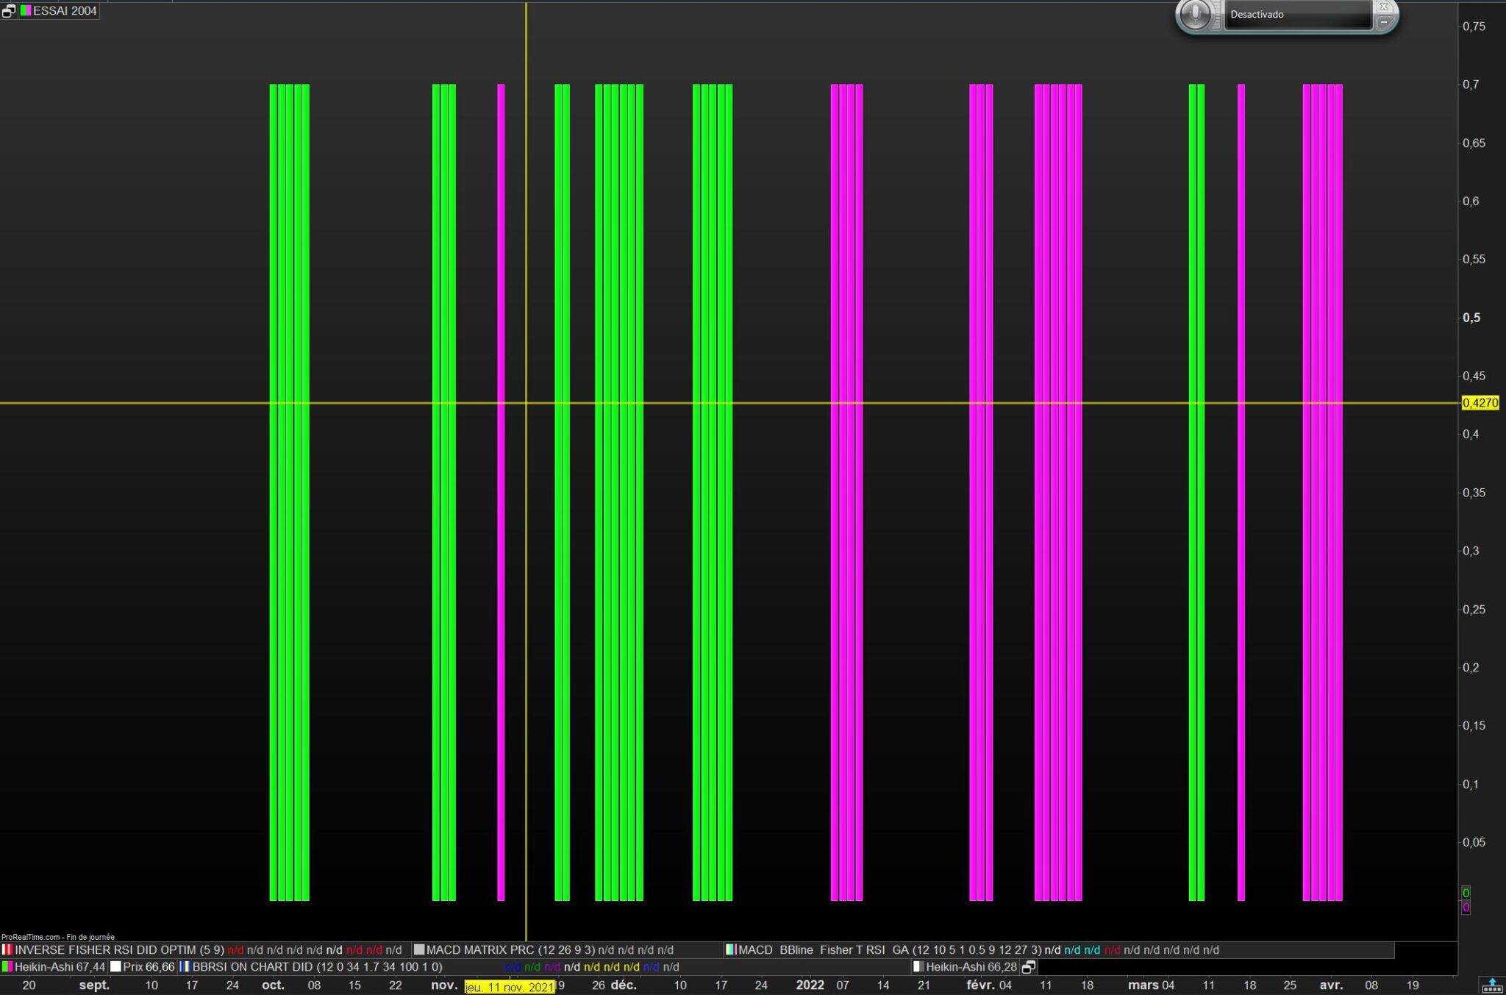The image size is (1506, 995).
Task: Click INVERSE FISHER RSI DID OPTIM color icon
Action: (x=7, y=950)
